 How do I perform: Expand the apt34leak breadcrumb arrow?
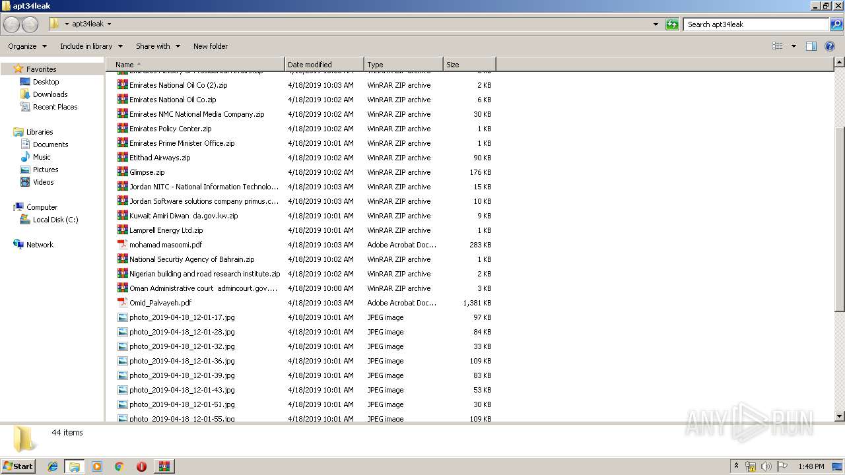pos(109,24)
